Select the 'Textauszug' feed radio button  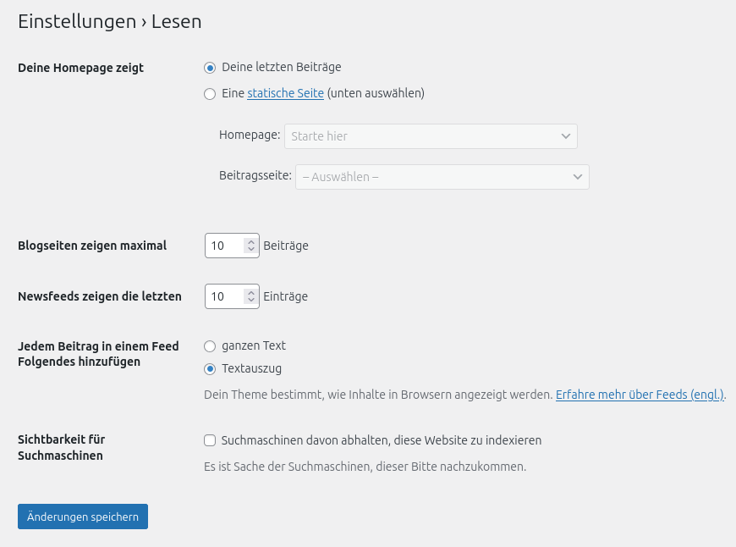pos(210,369)
